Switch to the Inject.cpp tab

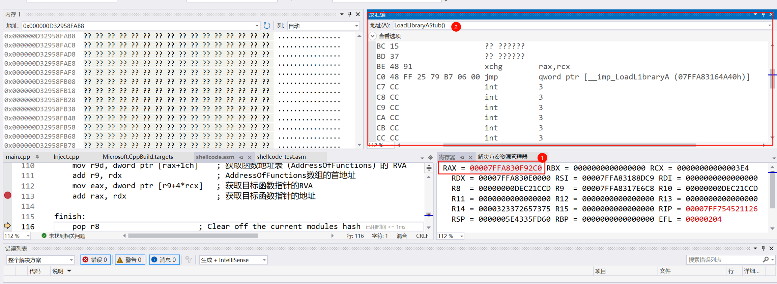(x=66, y=157)
